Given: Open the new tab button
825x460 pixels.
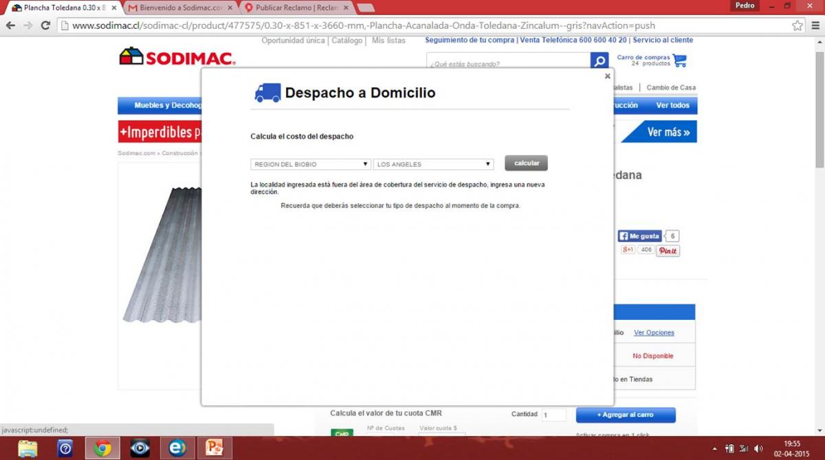Looking at the screenshot, I should click(366, 8).
